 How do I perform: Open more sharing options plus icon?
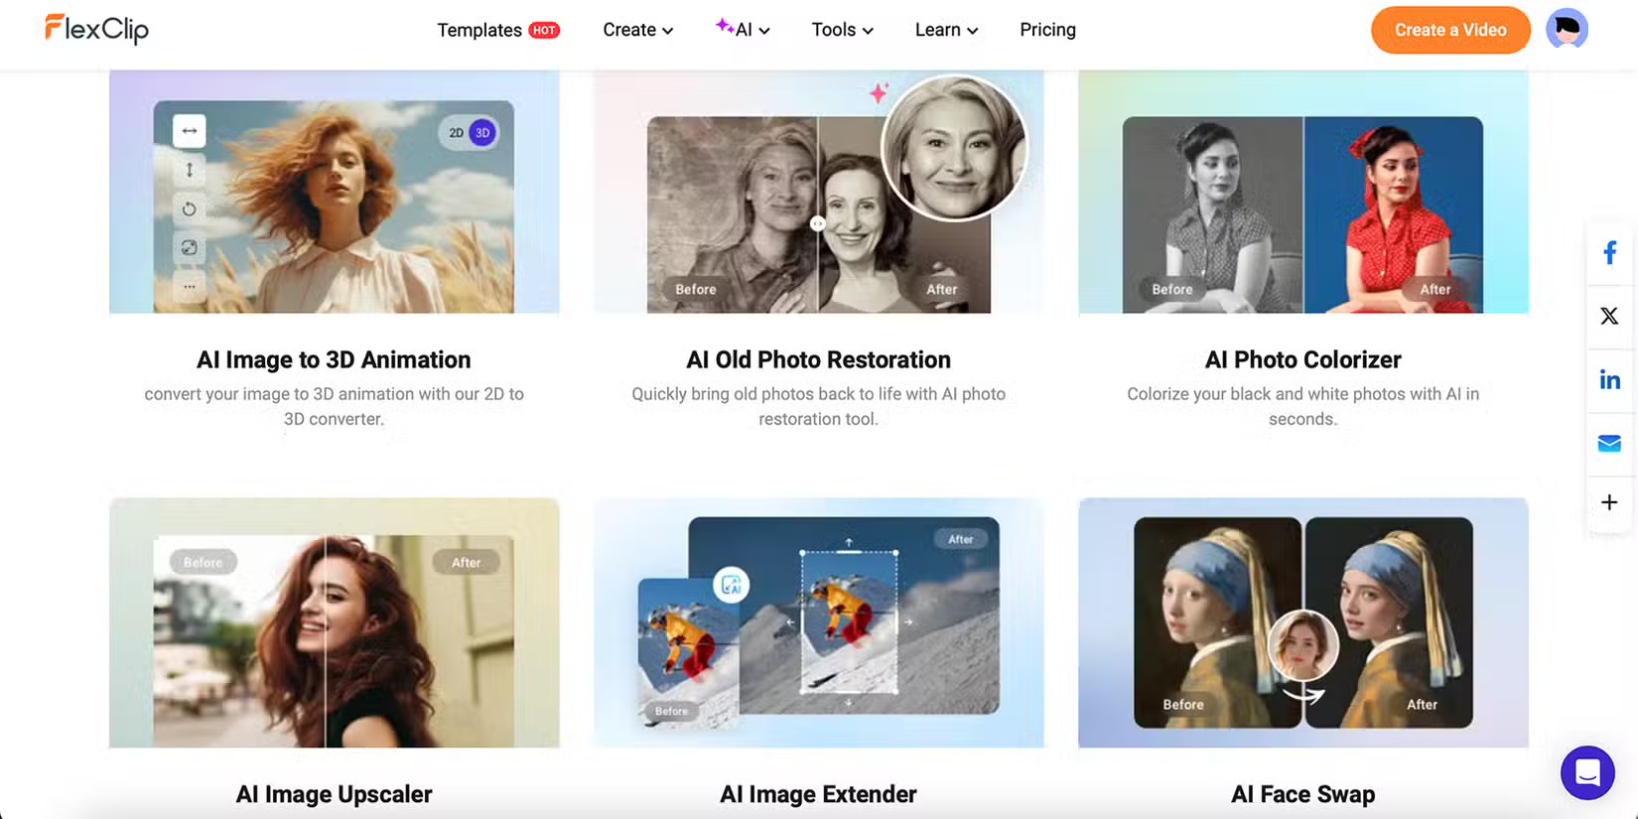[1609, 503]
